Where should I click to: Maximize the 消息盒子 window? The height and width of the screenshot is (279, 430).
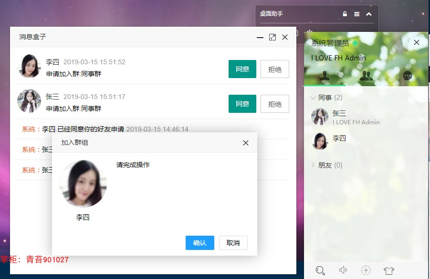[273, 37]
